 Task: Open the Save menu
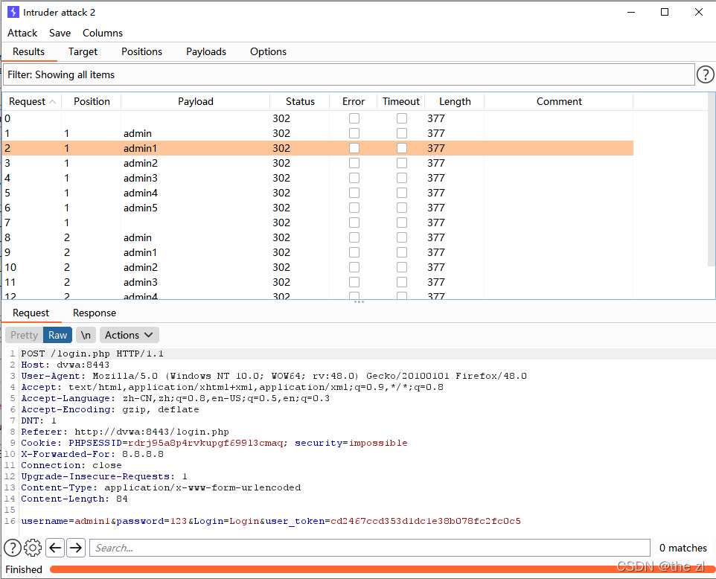[60, 33]
